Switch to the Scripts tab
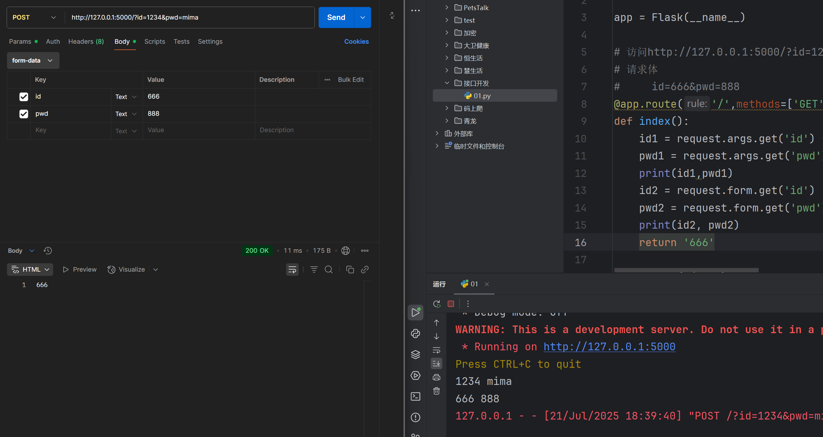823x437 pixels. coord(155,42)
